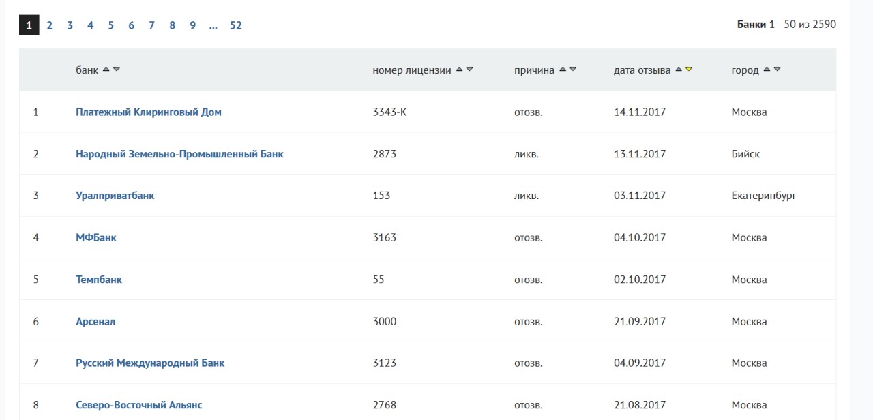The height and width of the screenshot is (420, 873).
Task: Select current page 1 in pagination
Action: 29,25
